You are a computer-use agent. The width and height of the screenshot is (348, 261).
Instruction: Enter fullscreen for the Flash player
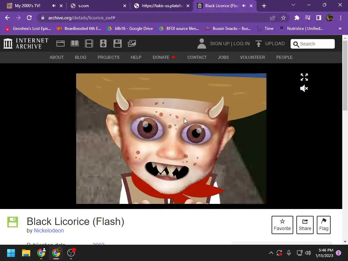click(304, 77)
